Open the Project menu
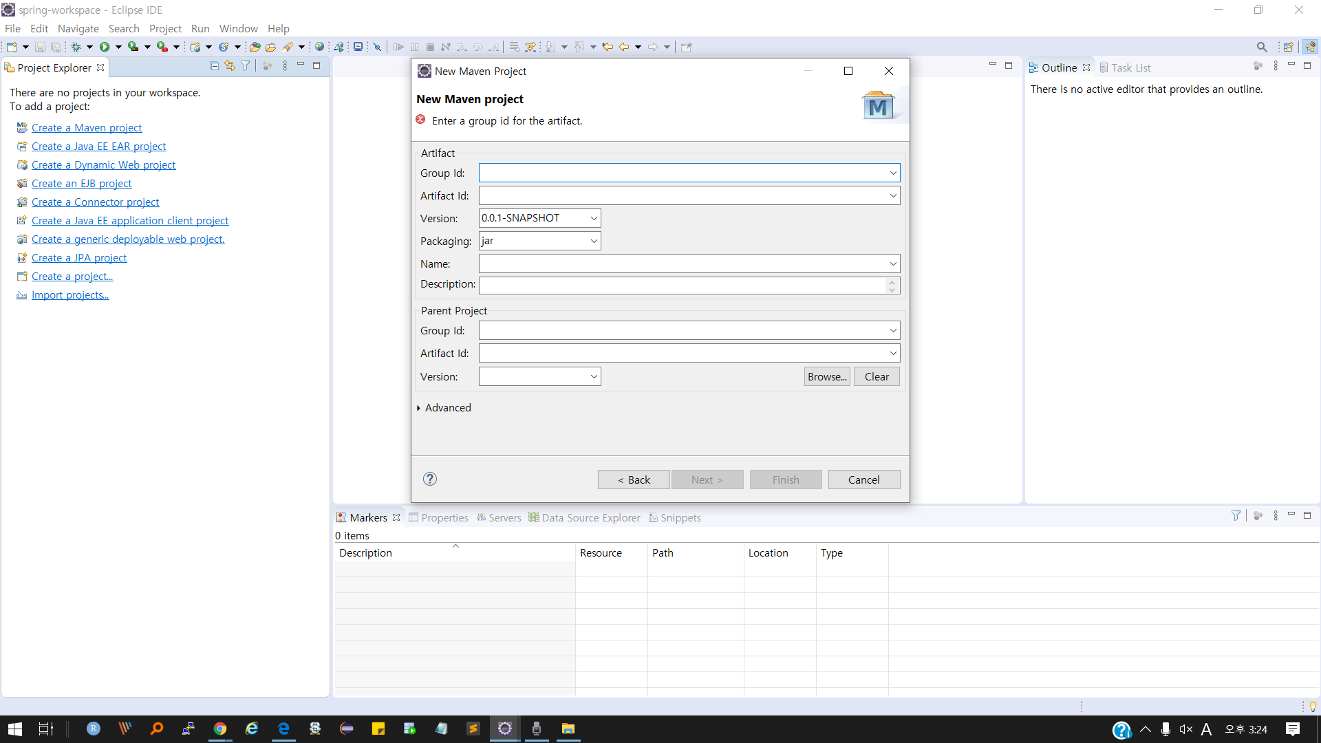The image size is (1321, 743). pos(165,28)
